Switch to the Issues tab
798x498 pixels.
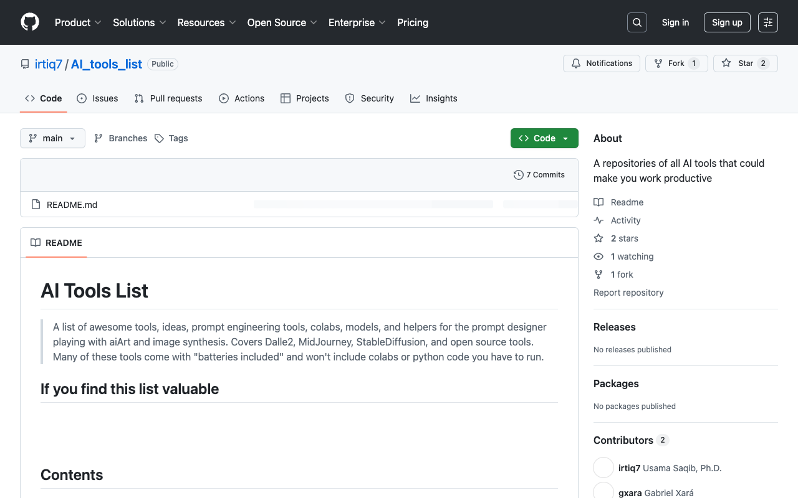tap(97, 98)
